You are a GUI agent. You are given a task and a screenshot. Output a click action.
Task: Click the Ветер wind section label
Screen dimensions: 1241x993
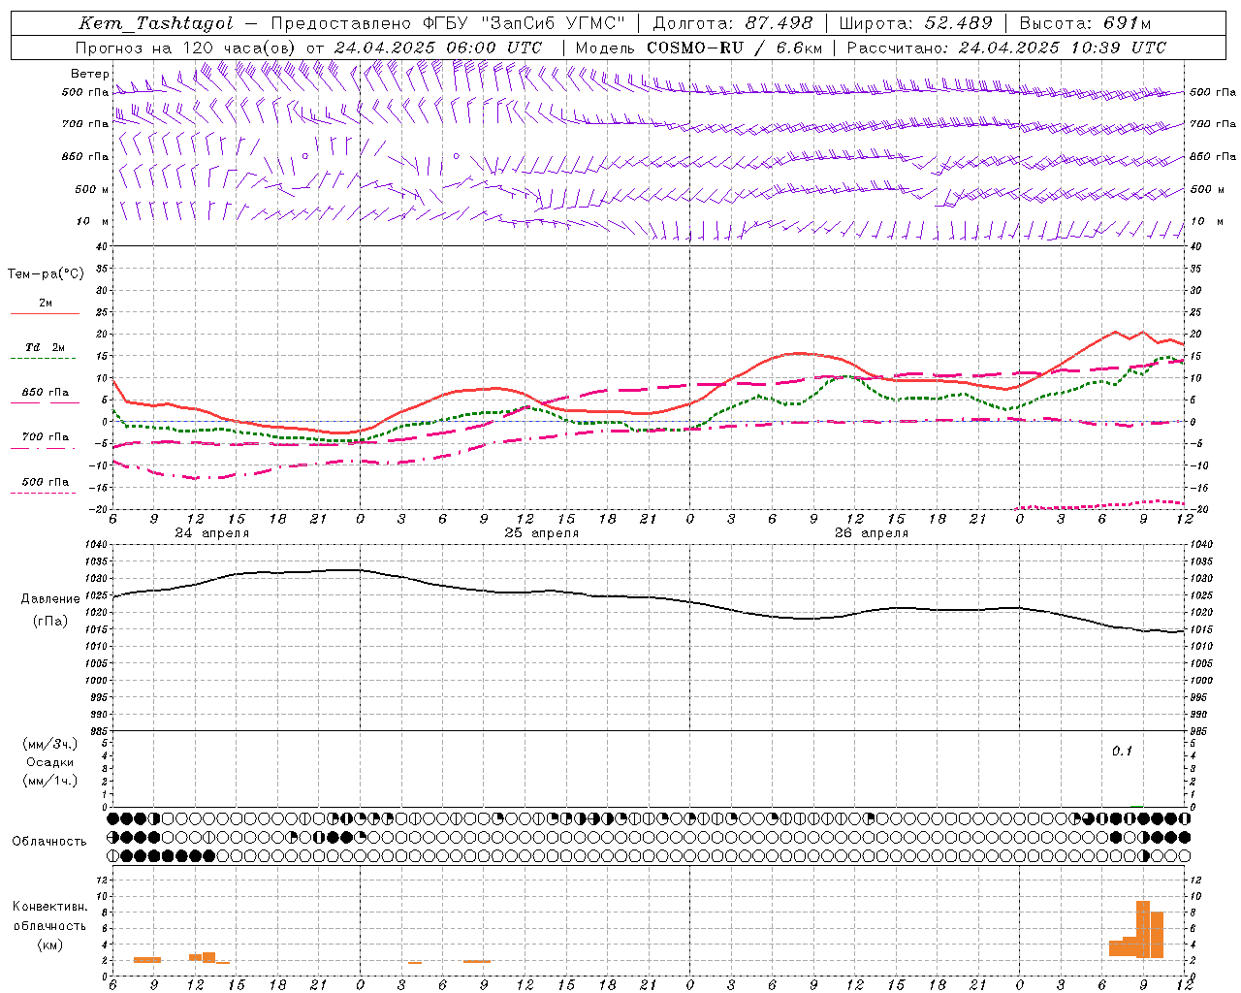click(89, 74)
